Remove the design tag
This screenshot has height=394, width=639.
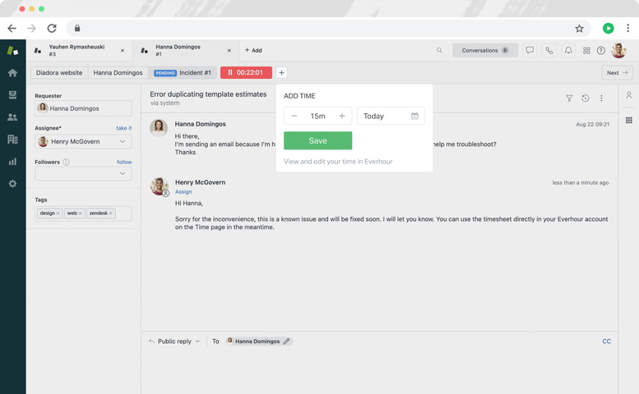click(x=58, y=213)
